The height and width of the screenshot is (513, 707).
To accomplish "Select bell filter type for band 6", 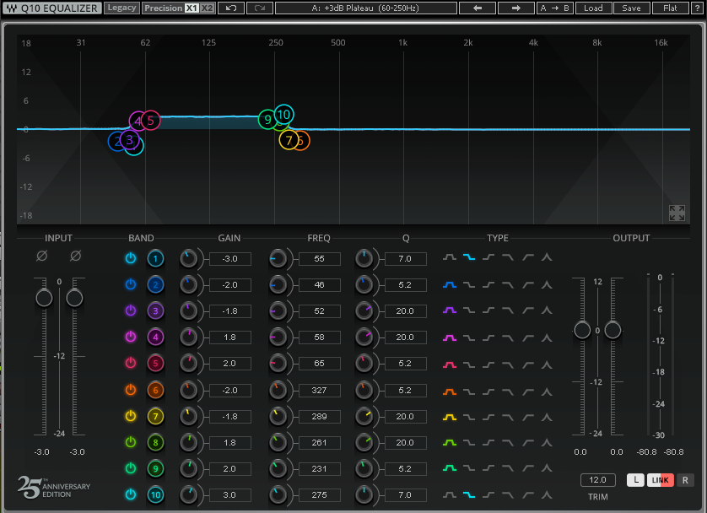I will (x=449, y=391).
